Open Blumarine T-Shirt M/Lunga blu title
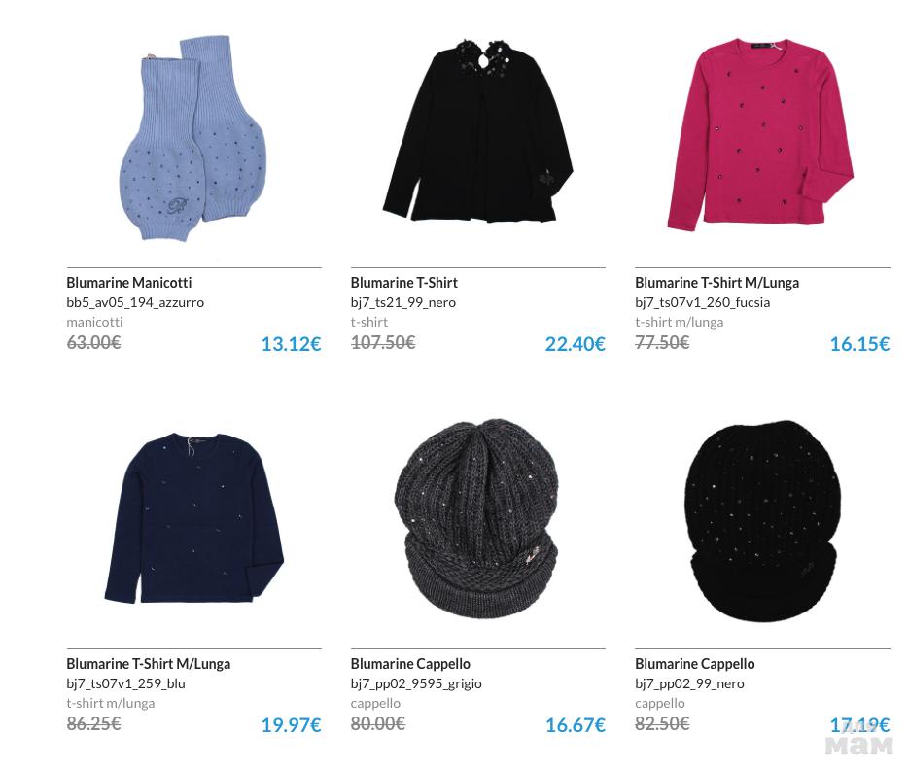Viewport: 908px width, 769px height. (148, 664)
